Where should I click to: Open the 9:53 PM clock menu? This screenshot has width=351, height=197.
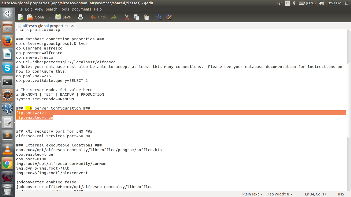coord(335,3)
